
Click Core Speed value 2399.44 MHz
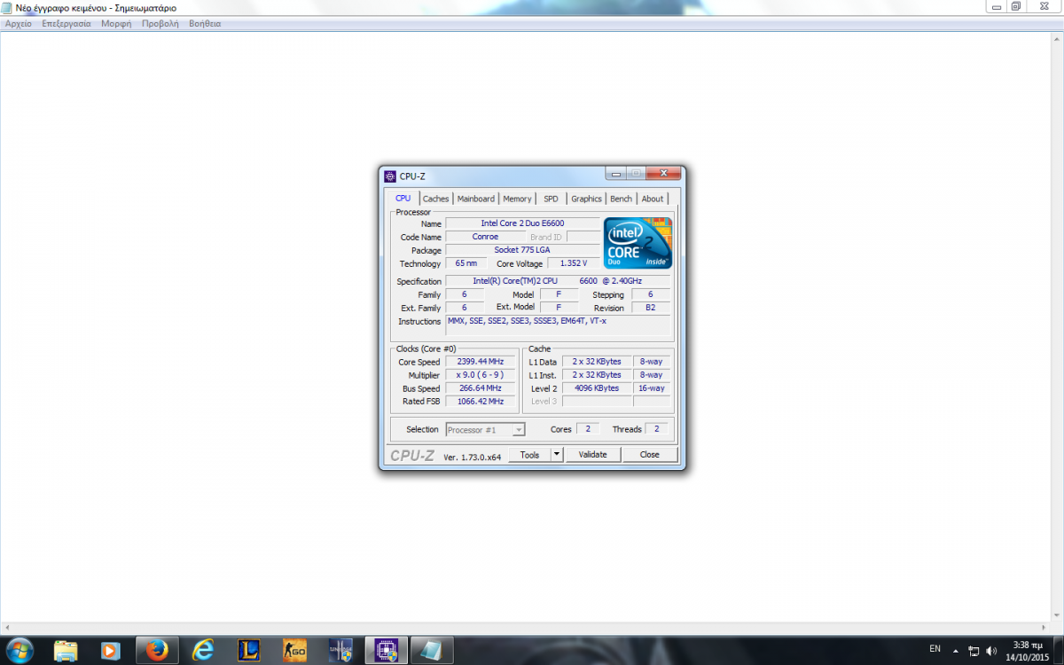[x=480, y=362]
